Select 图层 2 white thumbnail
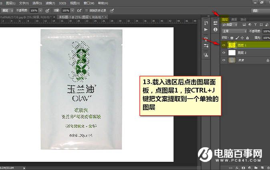This screenshot has height=170, width=270. 232,53
